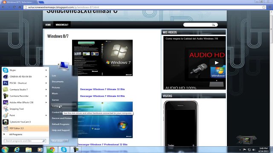Switch to Chrome on the taskbar
273x153 pixels.
click(52, 150)
